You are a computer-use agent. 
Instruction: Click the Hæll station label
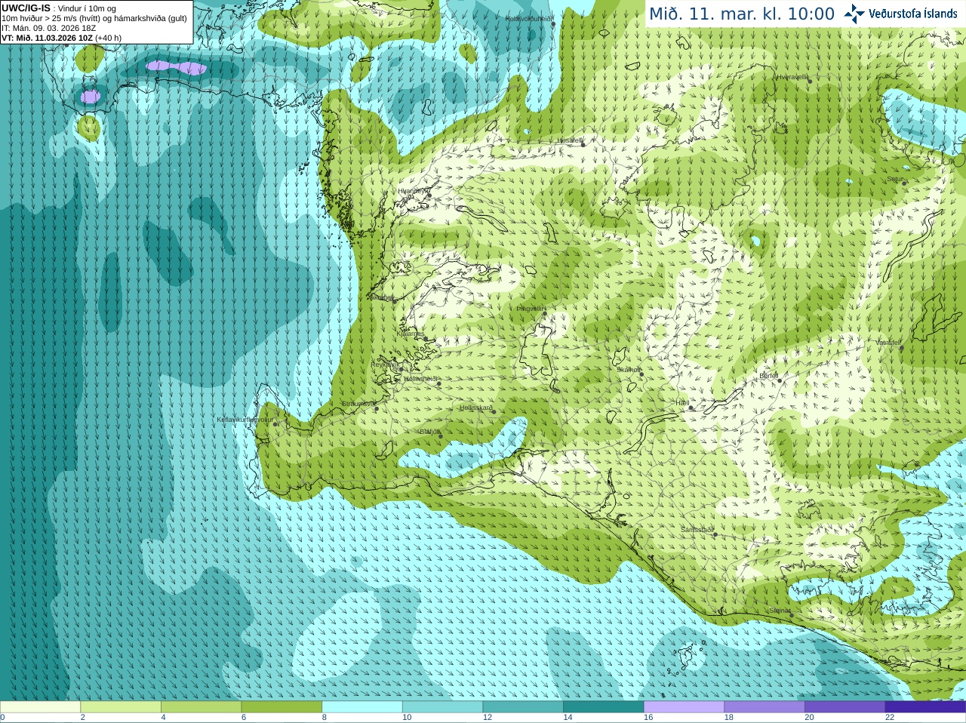click(x=681, y=403)
